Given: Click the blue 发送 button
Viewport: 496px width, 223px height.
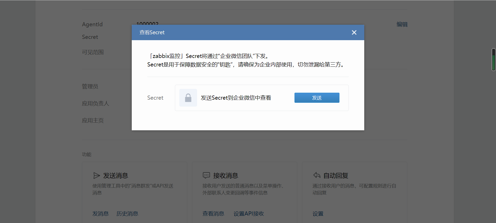Looking at the screenshot, I should point(317,98).
